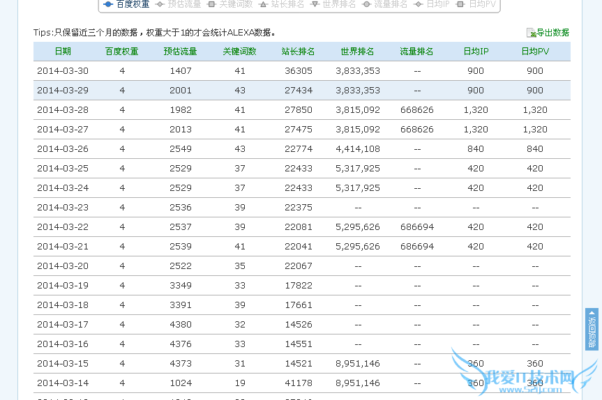Click estimated traffic value 4373
The image size is (602, 400).
click(181, 364)
